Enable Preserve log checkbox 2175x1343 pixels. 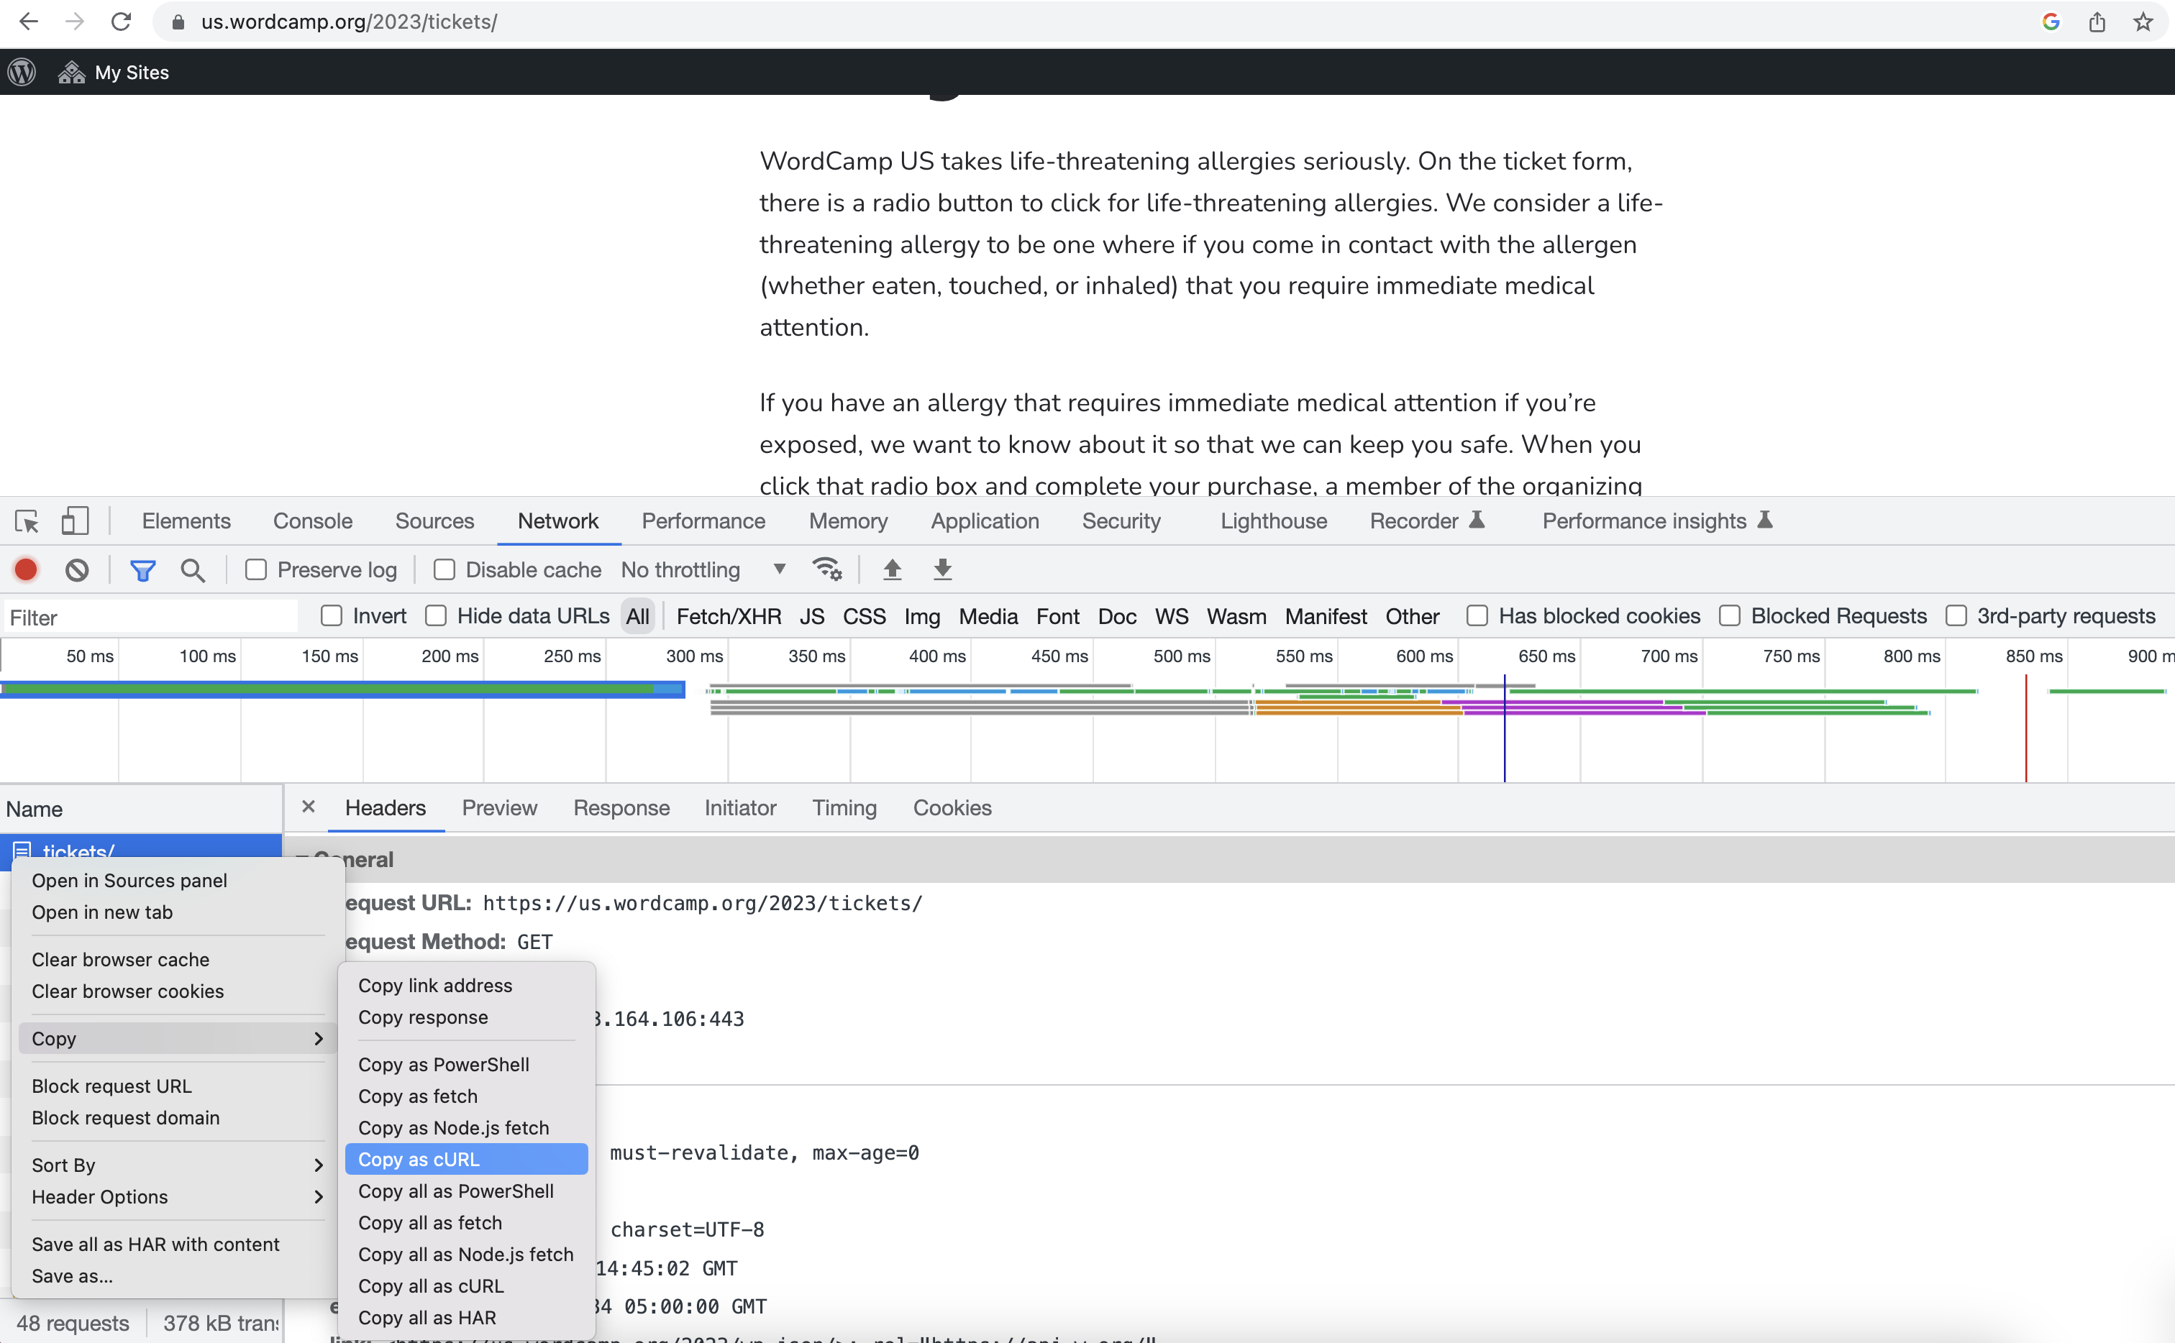click(256, 569)
